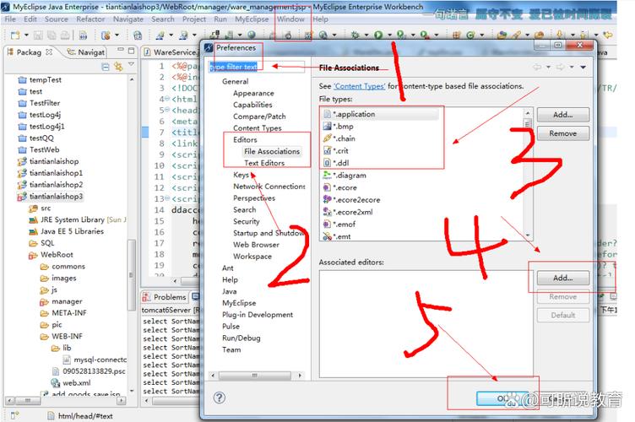The image size is (635, 422).
Task: Click Link with Editor in Package Explorer
Action: [x=118, y=67]
